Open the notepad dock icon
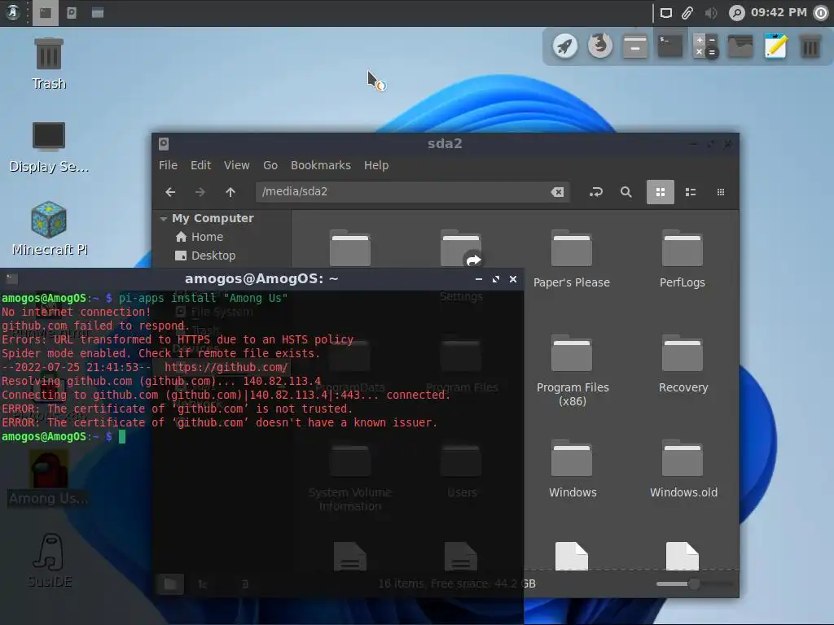834x625 pixels. click(775, 46)
